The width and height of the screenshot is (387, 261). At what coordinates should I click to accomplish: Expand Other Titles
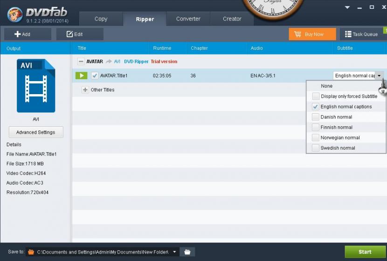(x=85, y=90)
